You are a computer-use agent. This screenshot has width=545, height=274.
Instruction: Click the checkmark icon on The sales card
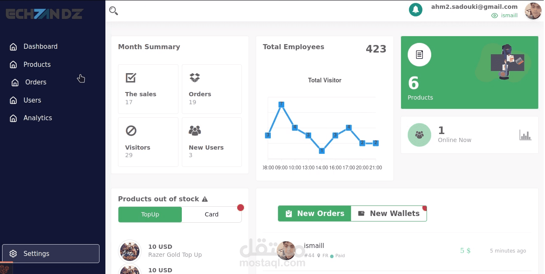tap(131, 77)
